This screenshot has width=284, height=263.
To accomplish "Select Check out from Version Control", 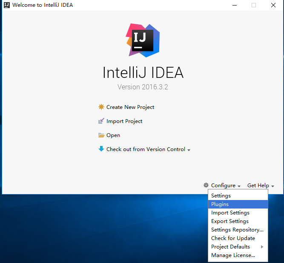I will [x=146, y=149].
